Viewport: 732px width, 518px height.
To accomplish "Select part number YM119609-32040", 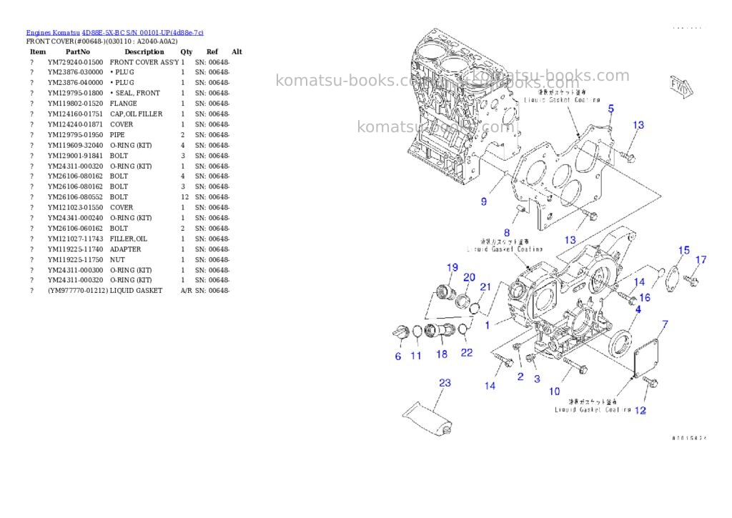I will (x=75, y=145).
